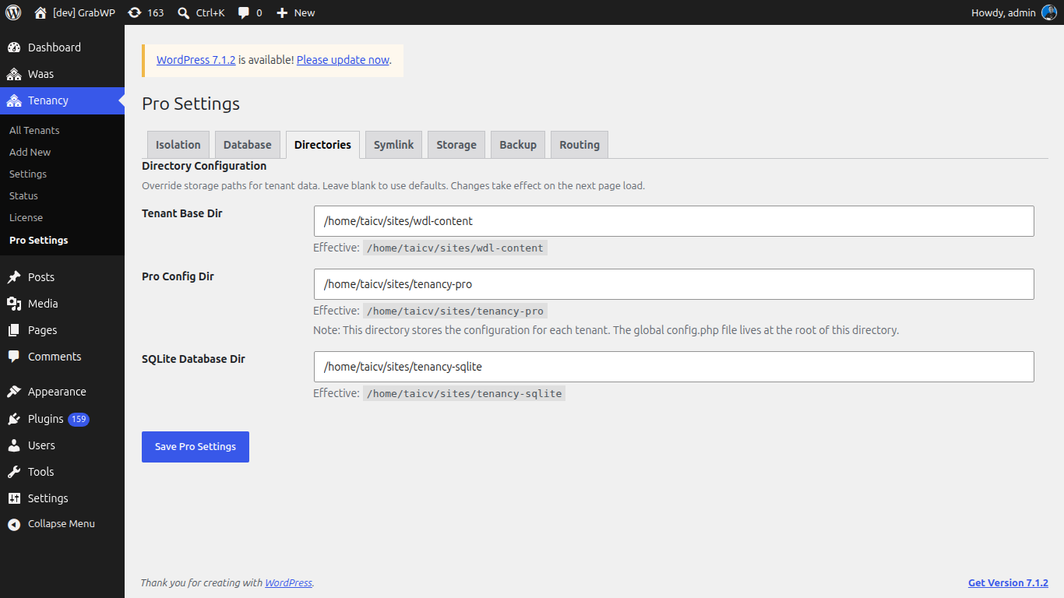Click the home icon beside [dev] GrabWP
1064x598 pixels.
pyautogui.click(x=41, y=12)
